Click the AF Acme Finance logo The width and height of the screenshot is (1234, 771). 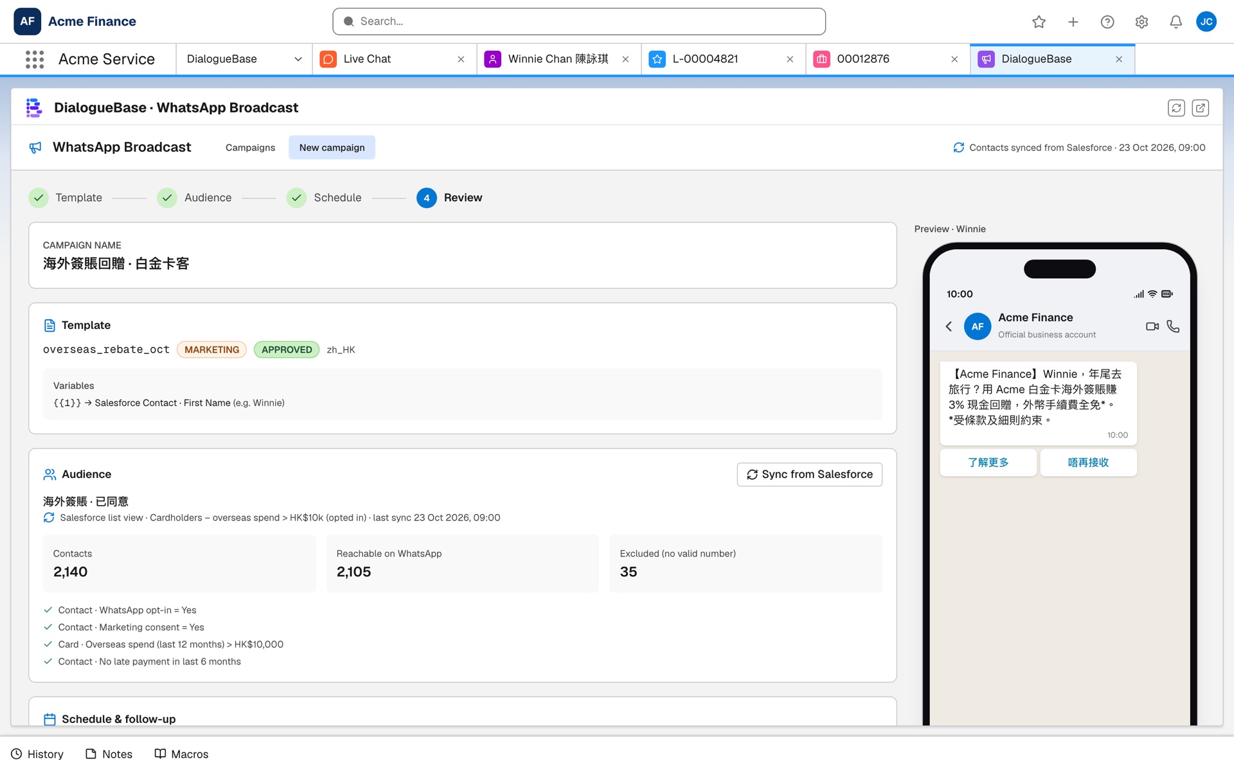[27, 21]
